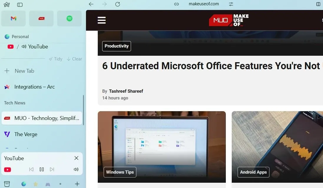Switch to the game controller space

[48, 184]
